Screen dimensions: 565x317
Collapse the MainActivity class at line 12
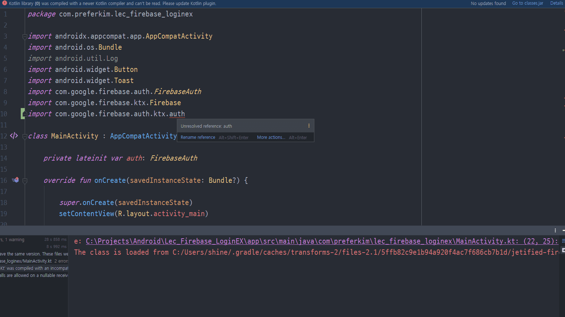tap(25, 136)
